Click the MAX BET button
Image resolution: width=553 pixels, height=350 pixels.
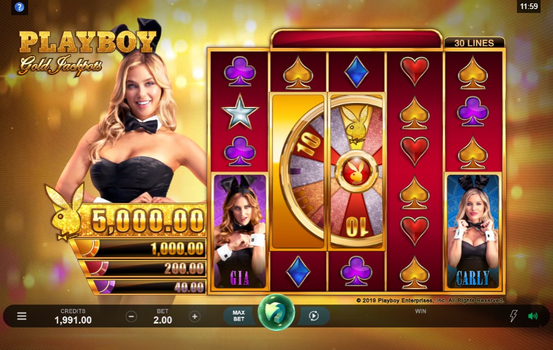click(239, 316)
